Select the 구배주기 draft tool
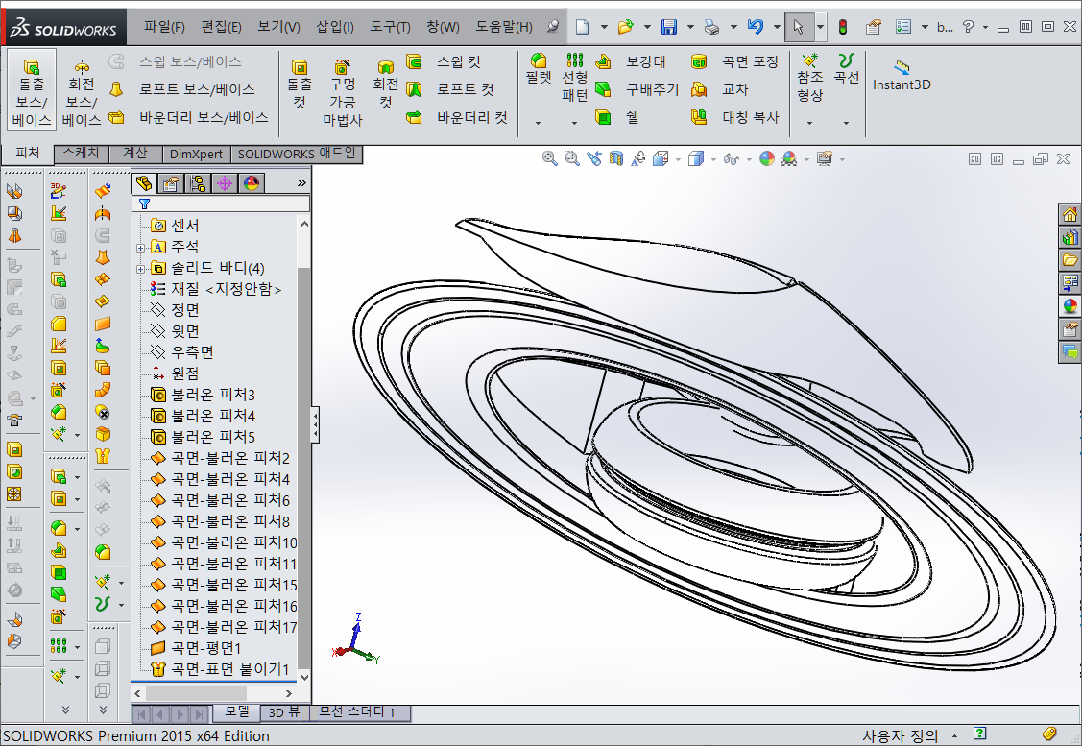 pyautogui.click(x=637, y=89)
